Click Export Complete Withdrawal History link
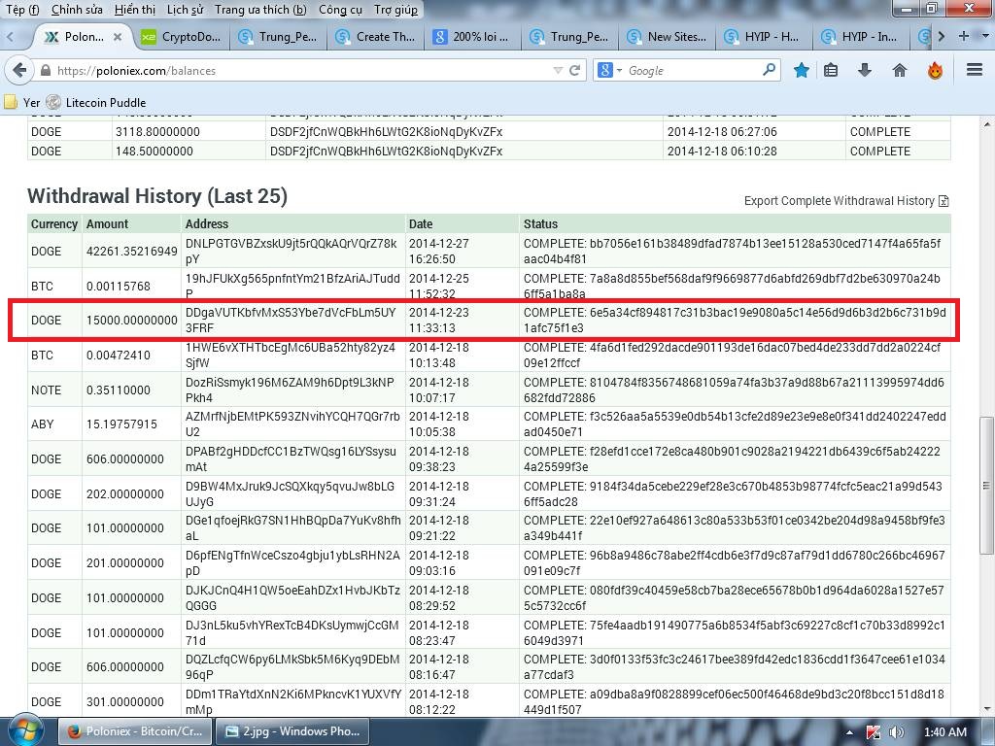The width and height of the screenshot is (995, 746). (x=839, y=201)
